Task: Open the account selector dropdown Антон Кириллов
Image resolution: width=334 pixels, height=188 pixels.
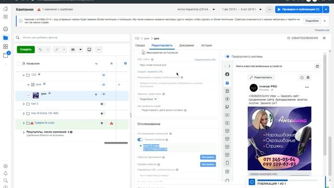Action: pyautogui.click(x=196, y=9)
